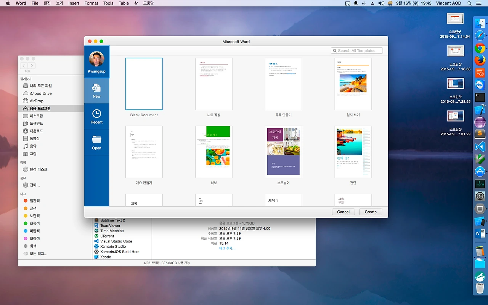Viewport: 488px width, 305px height.
Task: Open the Table menu
Action: click(124, 3)
